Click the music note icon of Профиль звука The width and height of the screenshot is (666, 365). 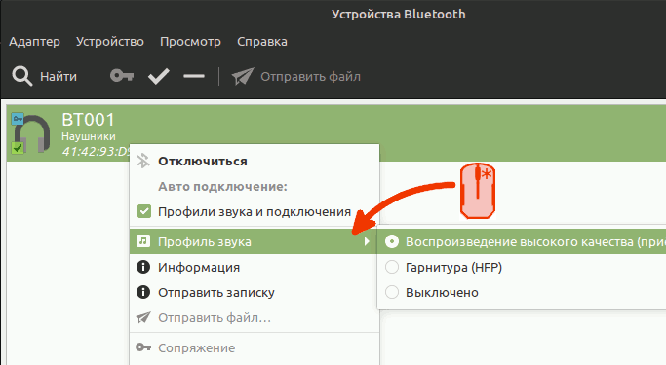coord(143,241)
